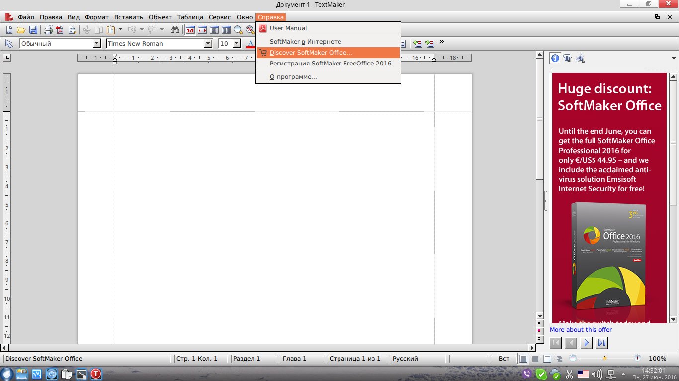Show two pages side by side view

(x=226, y=30)
